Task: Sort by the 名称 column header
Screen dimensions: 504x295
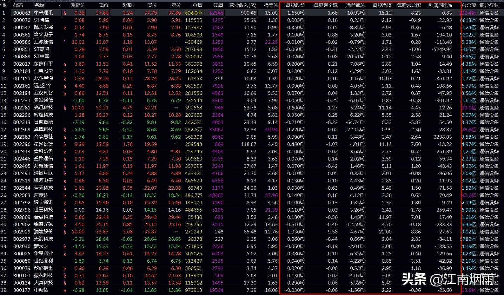Action: [x=39, y=5]
